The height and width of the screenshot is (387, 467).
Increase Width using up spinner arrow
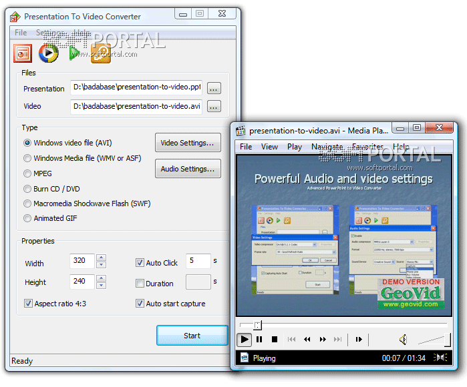click(x=102, y=258)
